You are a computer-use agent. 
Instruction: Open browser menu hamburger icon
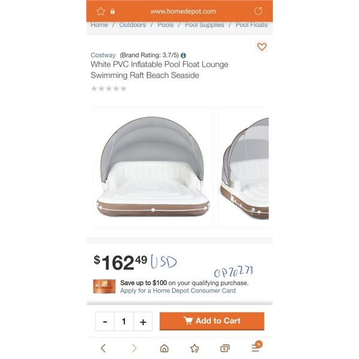pos(257,346)
